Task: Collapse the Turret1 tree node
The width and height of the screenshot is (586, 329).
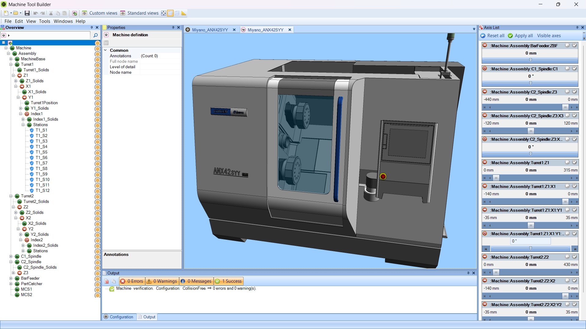Action: [x=11, y=65]
